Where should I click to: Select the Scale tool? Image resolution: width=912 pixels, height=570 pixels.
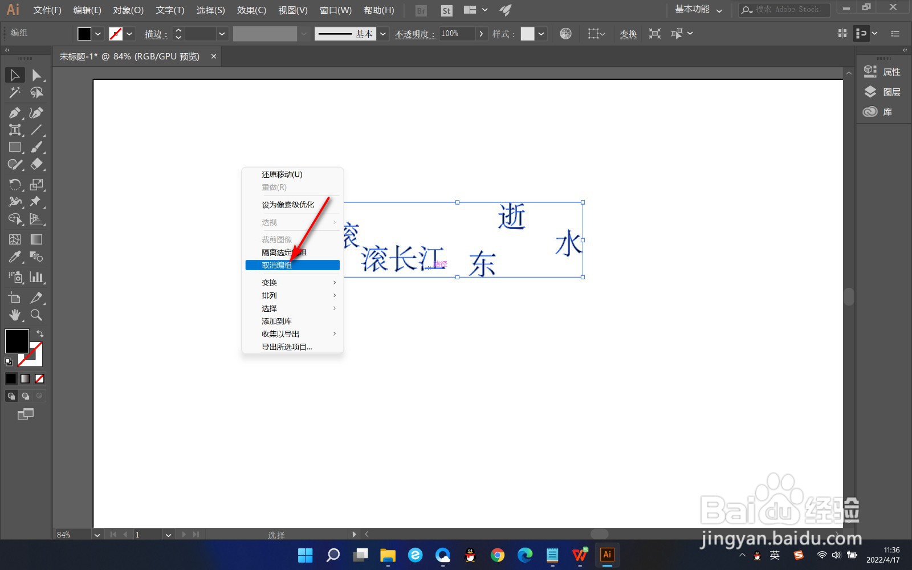pyautogui.click(x=36, y=185)
